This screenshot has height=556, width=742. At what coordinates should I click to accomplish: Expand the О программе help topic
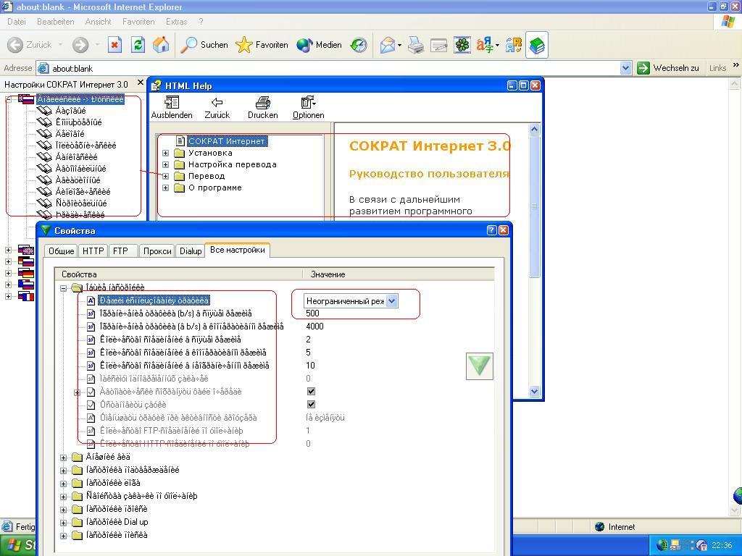[x=166, y=188]
